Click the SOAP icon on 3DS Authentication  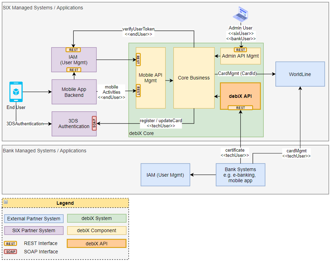point(94,124)
